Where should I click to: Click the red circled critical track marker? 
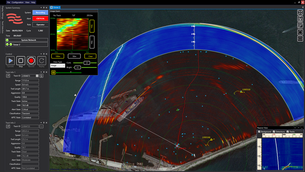coord(177,146)
